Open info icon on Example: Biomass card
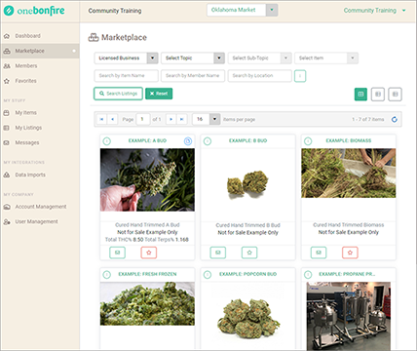 308,141
